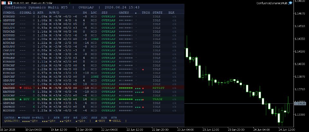The height and width of the screenshot is (132, 309).
Task: Click the SES column header
Action: pyautogui.click(x=104, y=13)
